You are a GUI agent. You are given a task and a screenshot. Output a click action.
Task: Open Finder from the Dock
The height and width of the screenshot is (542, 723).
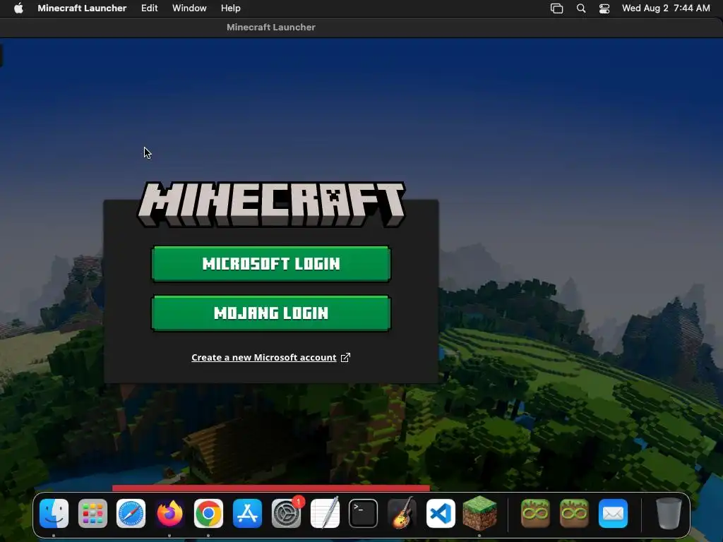[x=54, y=514]
